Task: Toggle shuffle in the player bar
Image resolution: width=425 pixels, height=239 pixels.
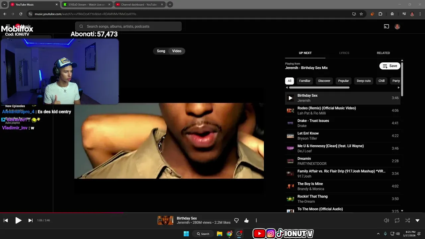Action: 407,220
